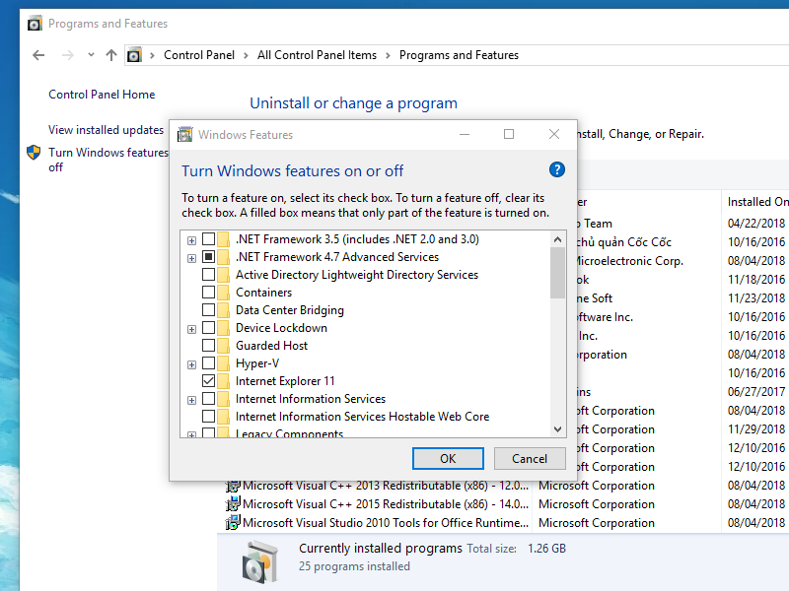Click the .NET Framework 3.5 folder icon

(x=224, y=239)
